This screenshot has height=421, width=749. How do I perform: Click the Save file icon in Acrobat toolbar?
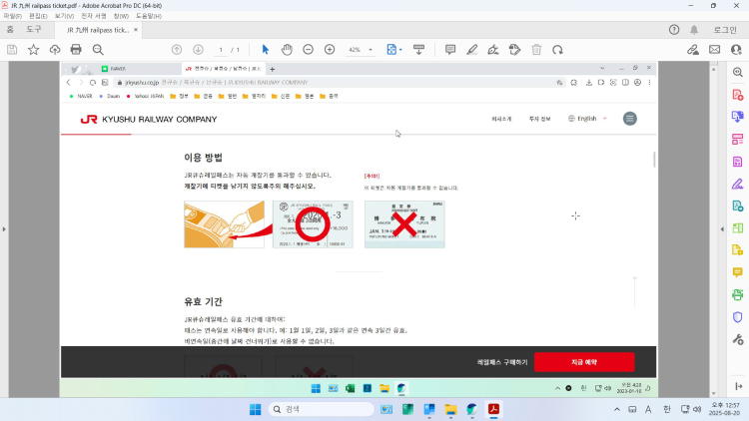coord(12,50)
